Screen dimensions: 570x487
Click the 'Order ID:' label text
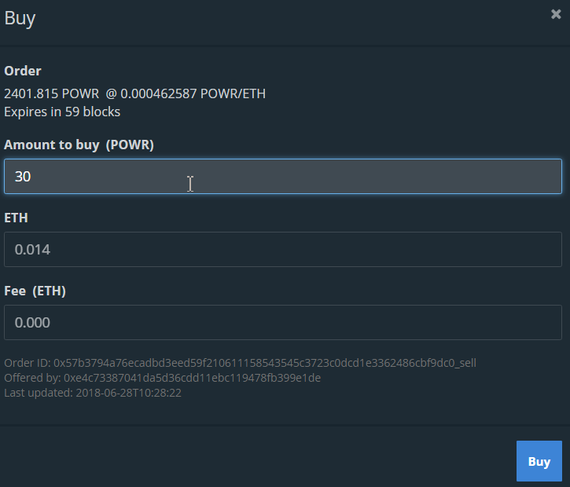(x=28, y=363)
